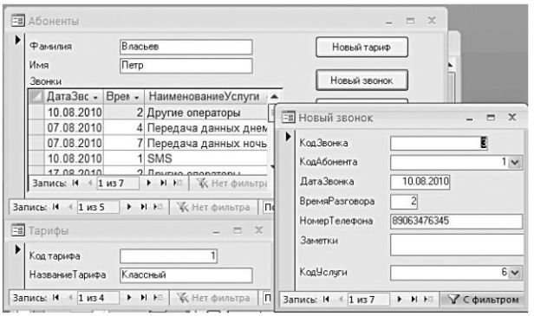Click the record number box in Новый звонок navigator

pyautogui.click(x=368, y=300)
